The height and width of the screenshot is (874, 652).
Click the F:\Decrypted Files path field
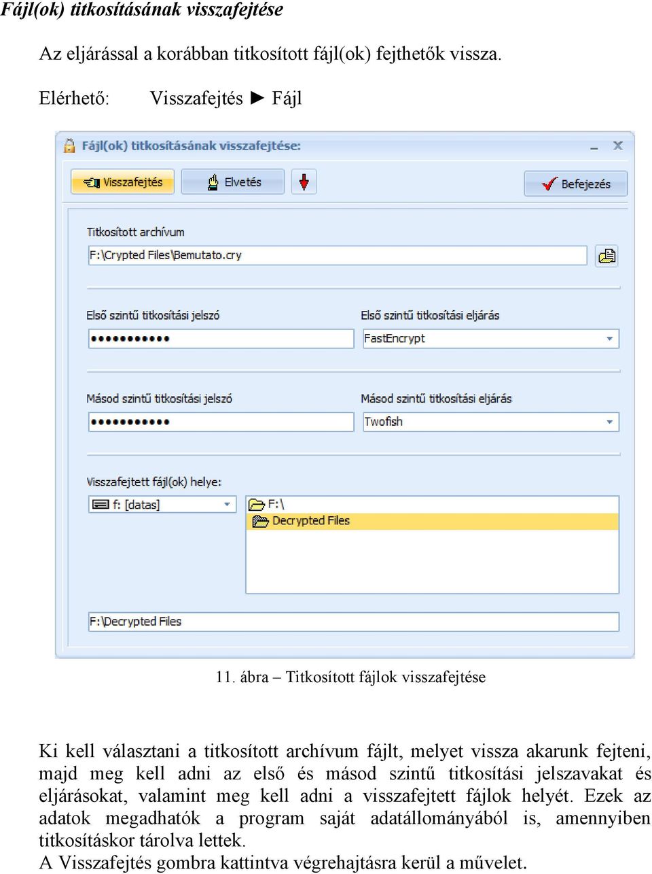(354, 622)
